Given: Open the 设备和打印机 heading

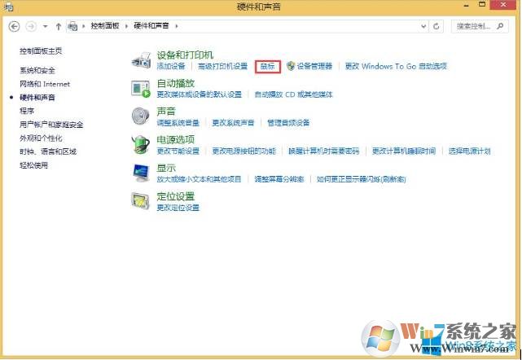Looking at the screenshot, I should tap(185, 55).
